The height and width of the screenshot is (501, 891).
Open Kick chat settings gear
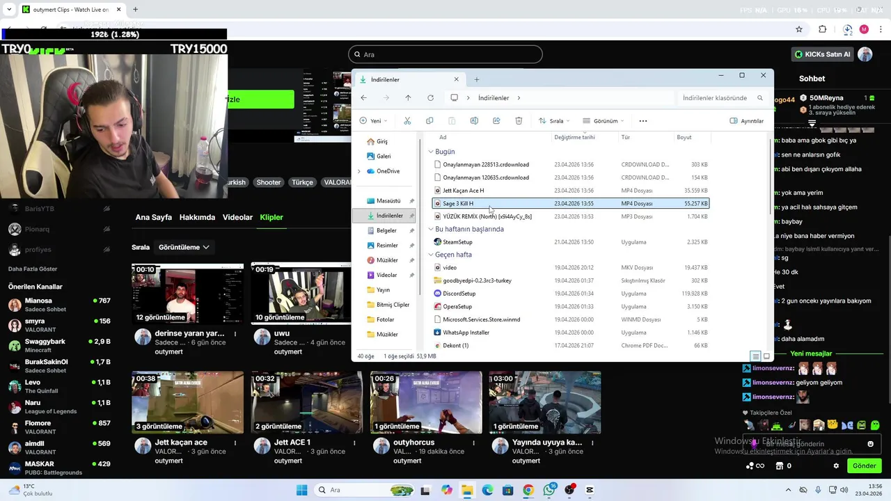(x=836, y=466)
